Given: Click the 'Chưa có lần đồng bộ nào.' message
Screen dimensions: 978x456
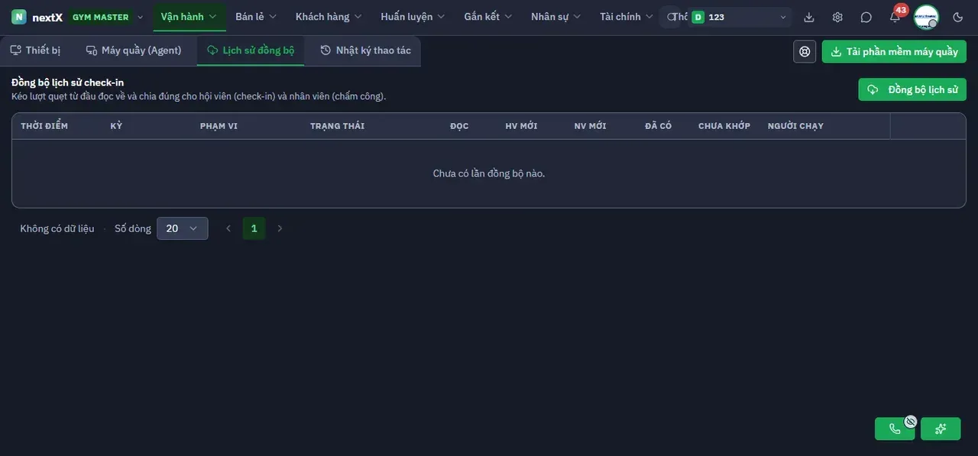Looking at the screenshot, I should (x=489, y=173).
